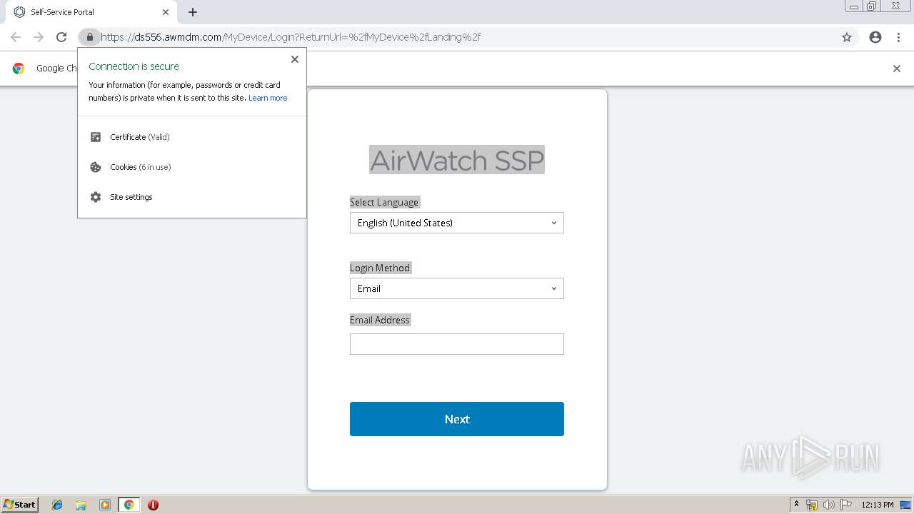Viewport: 914px width, 514px height.
Task: Click the Action Center flag icon
Action: [x=846, y=505]
